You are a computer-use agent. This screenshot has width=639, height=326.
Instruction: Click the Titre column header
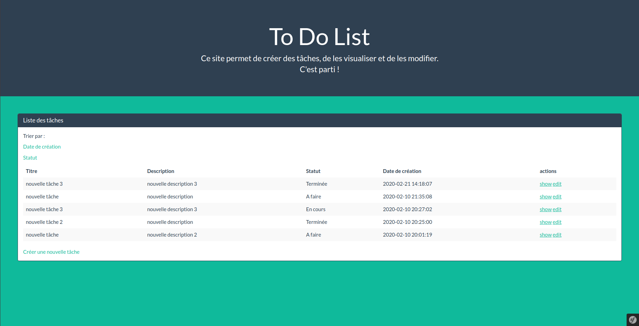coord(31,171)
